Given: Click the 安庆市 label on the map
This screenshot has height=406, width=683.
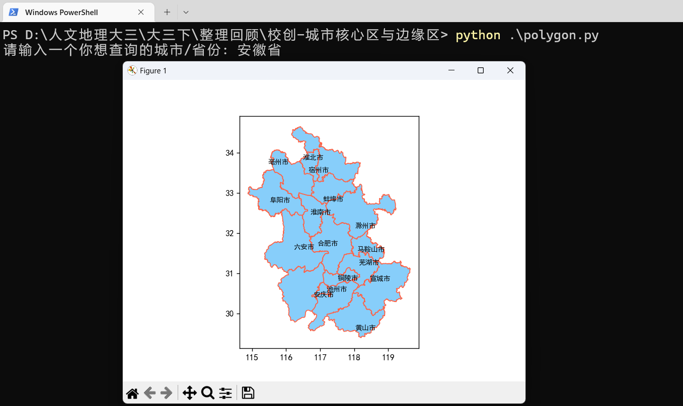Looking at the screenshot, I should (x=324, y=294).
